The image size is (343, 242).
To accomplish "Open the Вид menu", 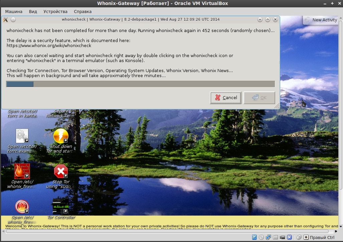I will [33, 12].
